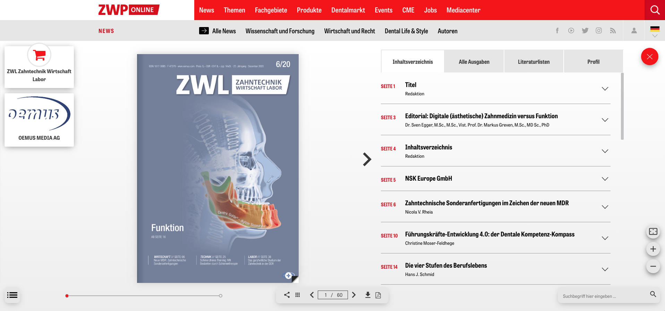Switch to Alle Ausgaben tab
Image resolution: width=665 pixels, height=311 pixels.
tap(474, 62)
